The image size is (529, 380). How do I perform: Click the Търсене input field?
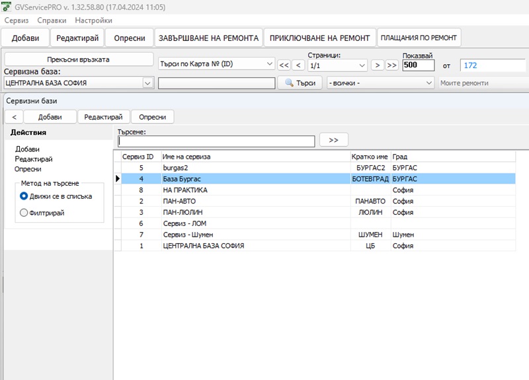pos(216,141)
